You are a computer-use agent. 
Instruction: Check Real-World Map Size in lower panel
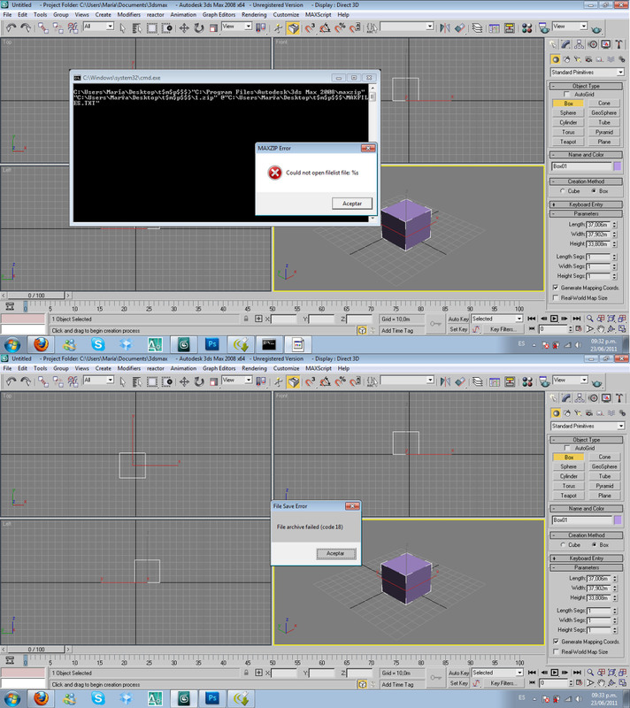pyautogui.click(x=556, y=652)
